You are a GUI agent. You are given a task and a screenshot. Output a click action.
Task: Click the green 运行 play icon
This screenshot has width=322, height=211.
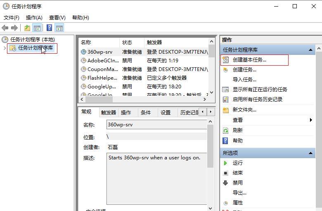pyautogui.click(x=225, y=163)
